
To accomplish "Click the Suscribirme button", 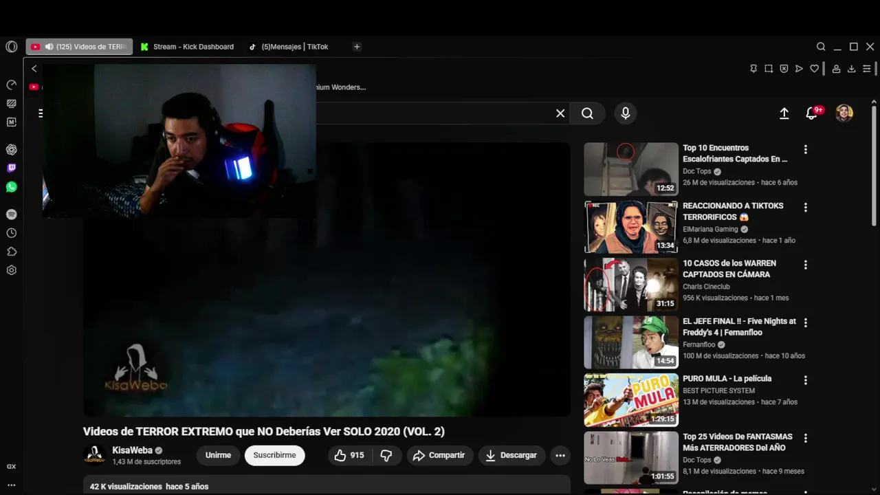I will (x=274, y=455).
